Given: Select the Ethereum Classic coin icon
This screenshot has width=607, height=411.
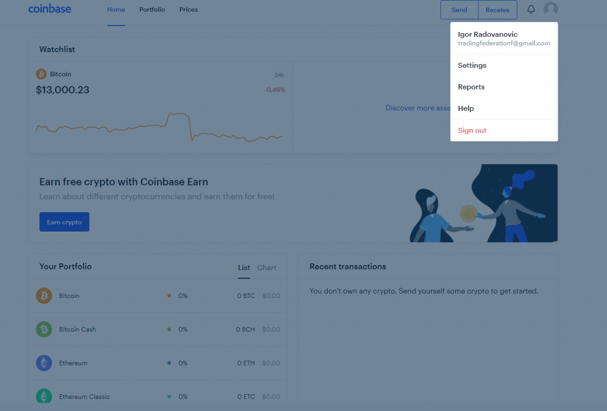Looking at the screenshot, I should (44, 396).
